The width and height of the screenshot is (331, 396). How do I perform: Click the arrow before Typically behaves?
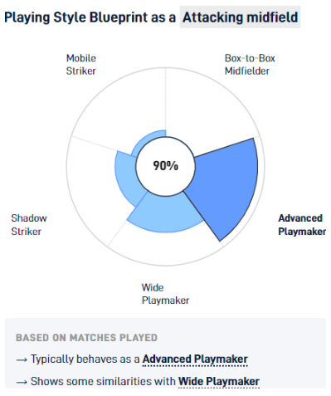(22, 359)
